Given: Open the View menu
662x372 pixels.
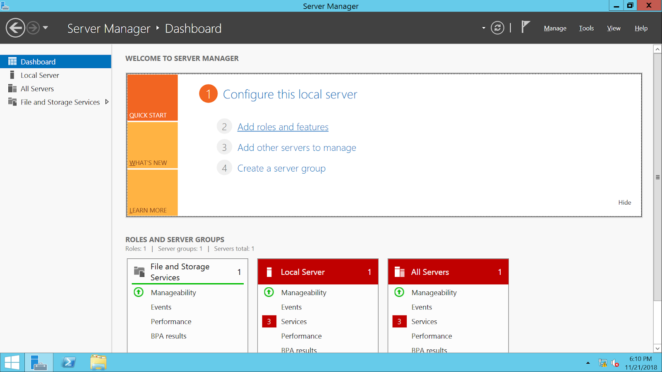Looking at the screenshot, I should 614,28.
